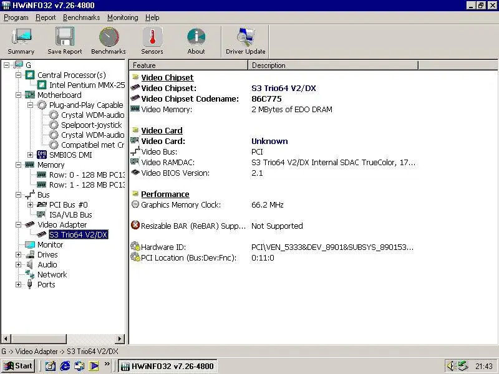499x374 pixels.
Task: Click the volume speaker tray icon
Action: pyautogui.click(x=450, y=366)
